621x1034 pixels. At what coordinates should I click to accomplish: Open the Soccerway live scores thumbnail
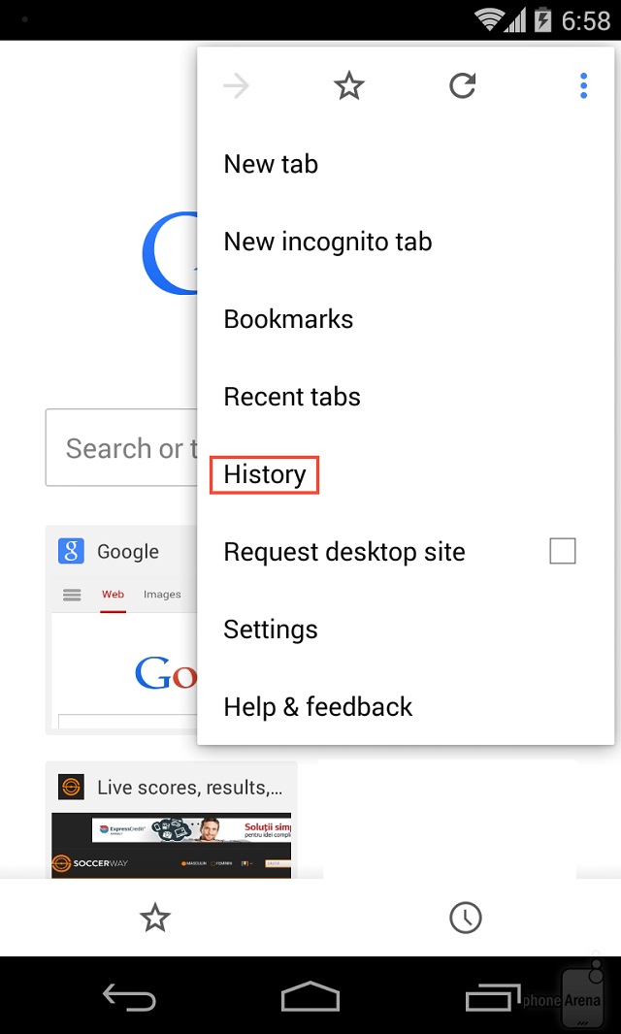coord(171,829)
